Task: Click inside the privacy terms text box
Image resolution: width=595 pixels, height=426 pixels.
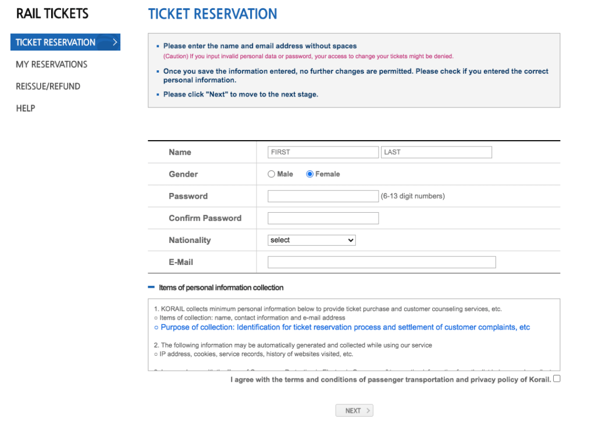Action: point(354,343)
